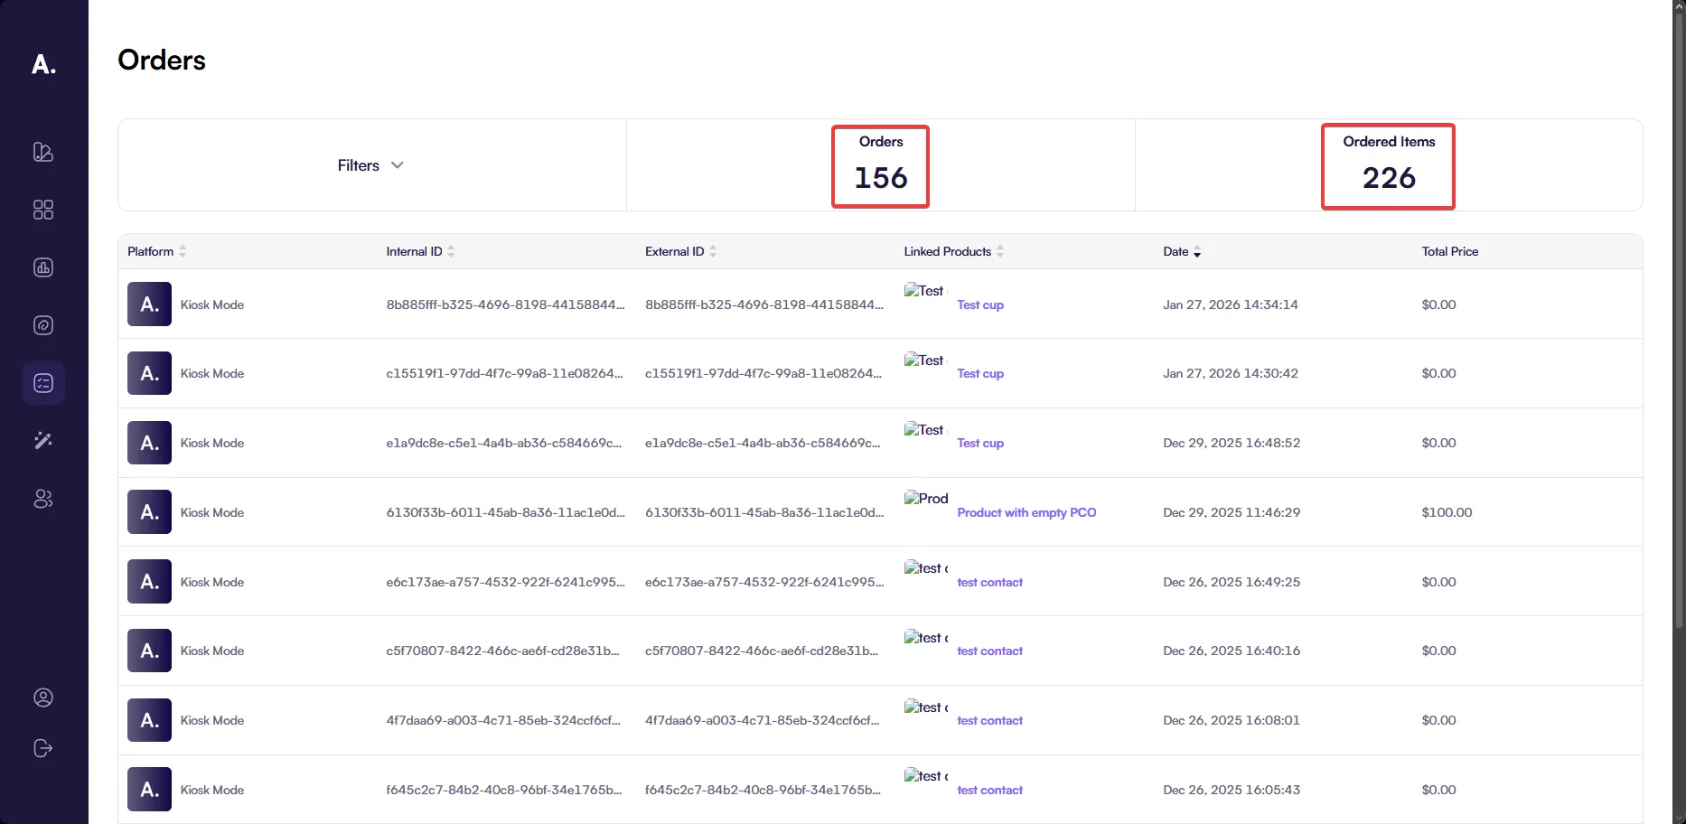The height and width of the screenshot is (824, 1686).
Task: Click the page vertical scrollbar
Action: point(1679,316)
